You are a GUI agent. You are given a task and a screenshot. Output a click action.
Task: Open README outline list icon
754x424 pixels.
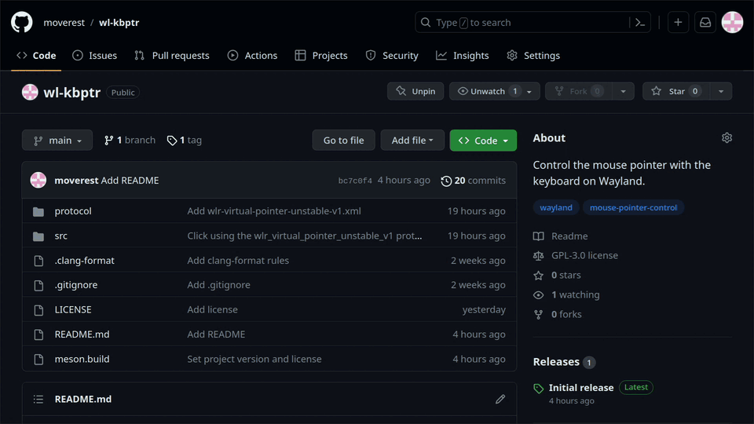tap(38, 399)
